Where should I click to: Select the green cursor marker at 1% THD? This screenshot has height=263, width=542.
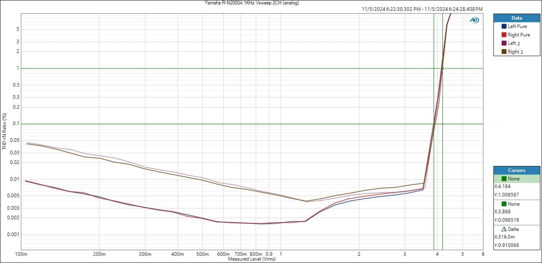[x=442, y=68]
